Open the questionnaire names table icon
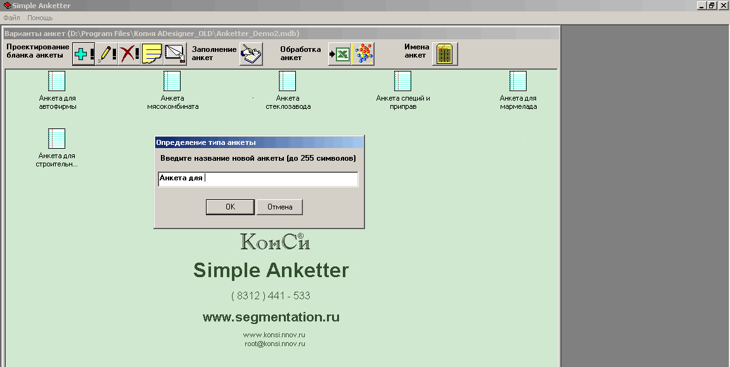The image size is (730, 367). click(x=445, y=54)
